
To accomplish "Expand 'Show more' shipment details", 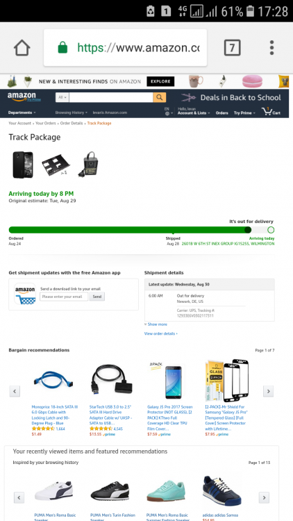I will coord(156,324).
